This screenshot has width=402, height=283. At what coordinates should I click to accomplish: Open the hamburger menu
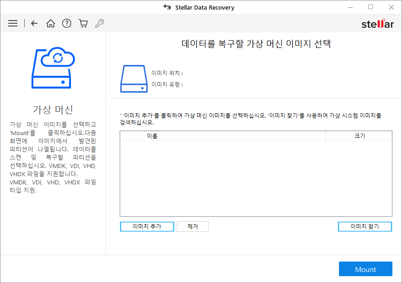[x=13, y=23]
